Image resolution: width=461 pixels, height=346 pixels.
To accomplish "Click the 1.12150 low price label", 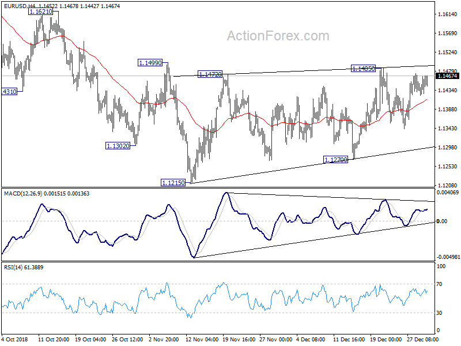I will pyautogui.click(x=173, y=182).
